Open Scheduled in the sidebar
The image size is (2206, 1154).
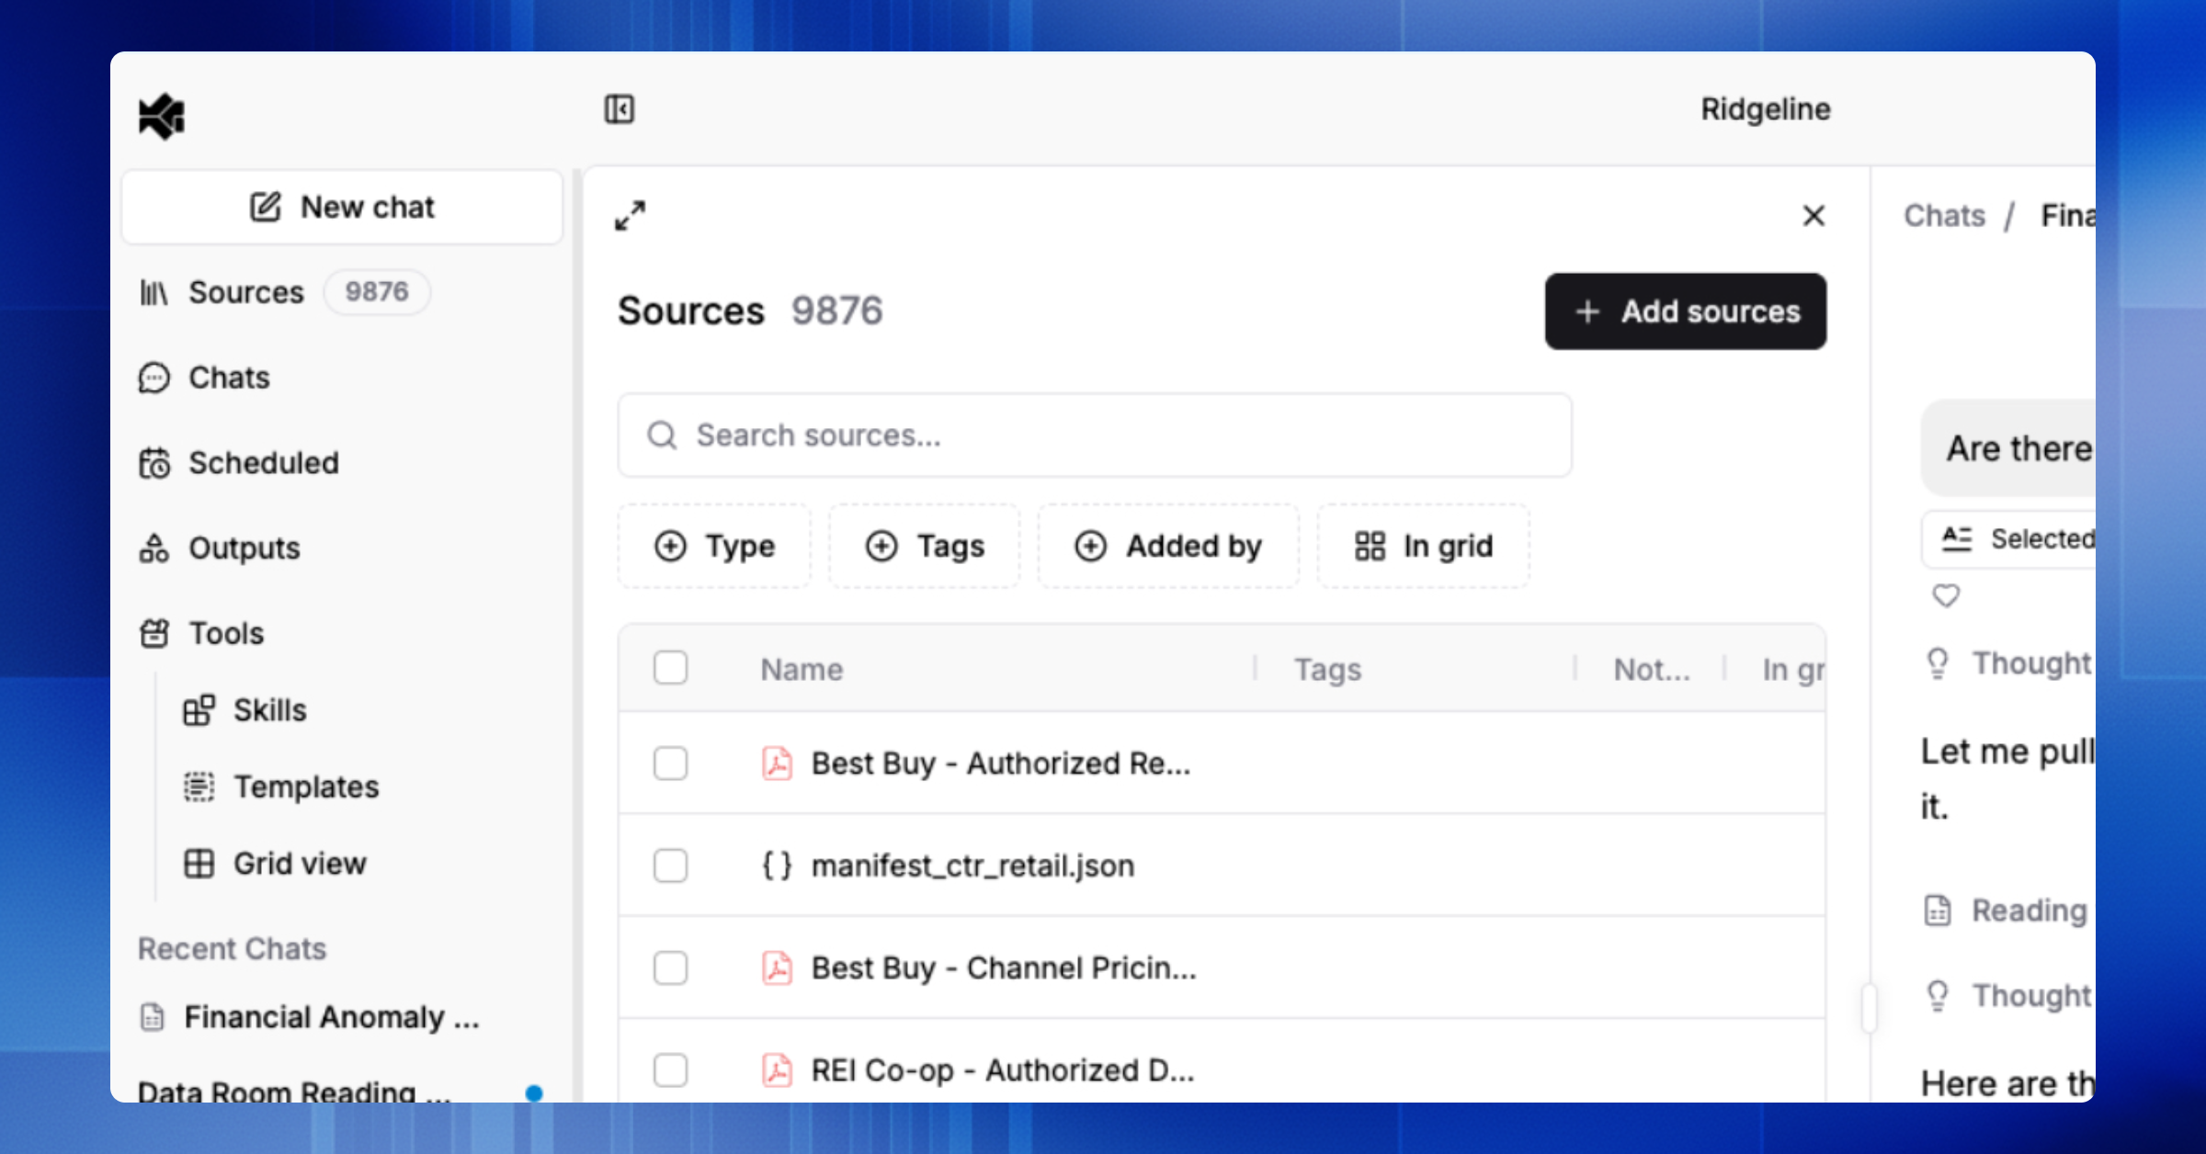(263, 463)
